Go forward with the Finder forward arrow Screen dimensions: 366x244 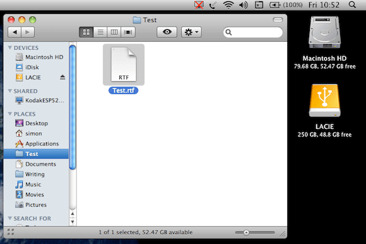[28, 32]
